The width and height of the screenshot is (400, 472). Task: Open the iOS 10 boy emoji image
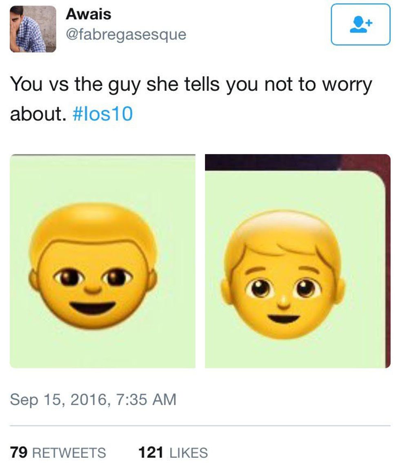coord(298,261)
